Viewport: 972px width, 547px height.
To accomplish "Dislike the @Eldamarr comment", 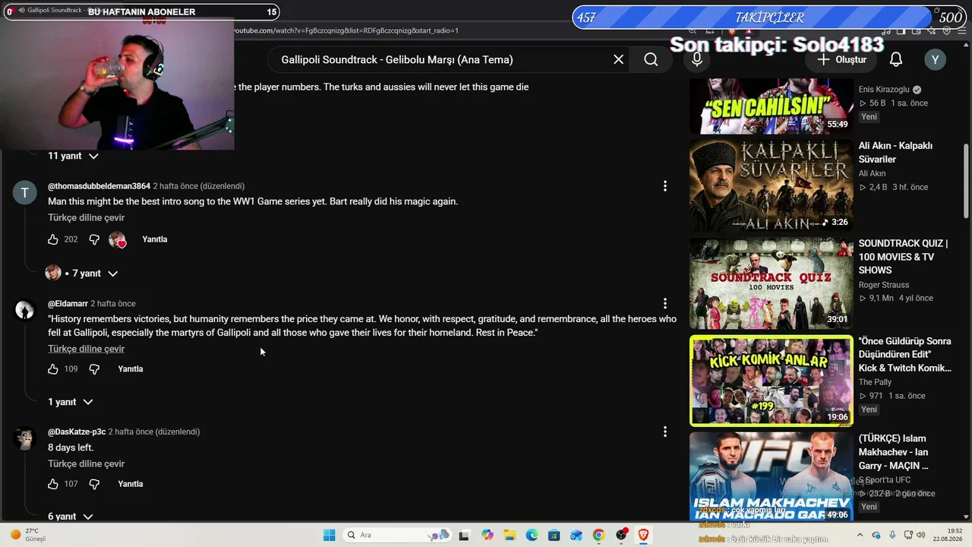I will [x=94, y=369].
